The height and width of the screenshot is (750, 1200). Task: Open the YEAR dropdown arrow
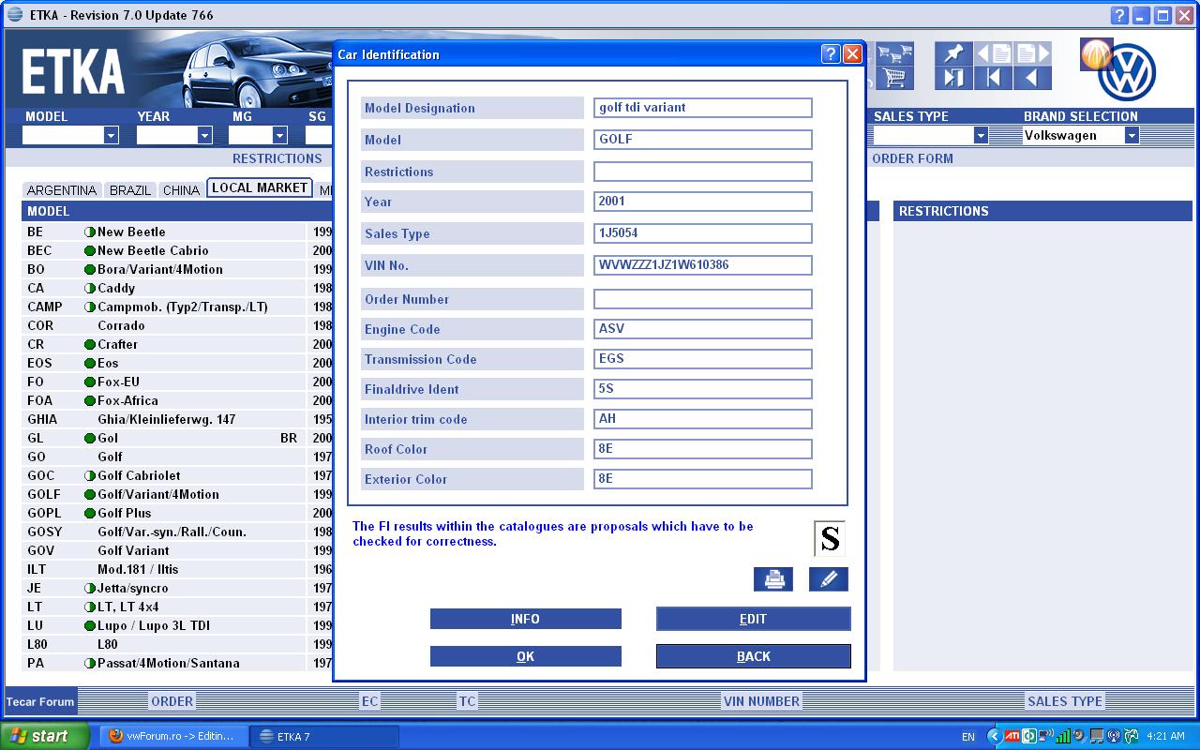point(204,136)
